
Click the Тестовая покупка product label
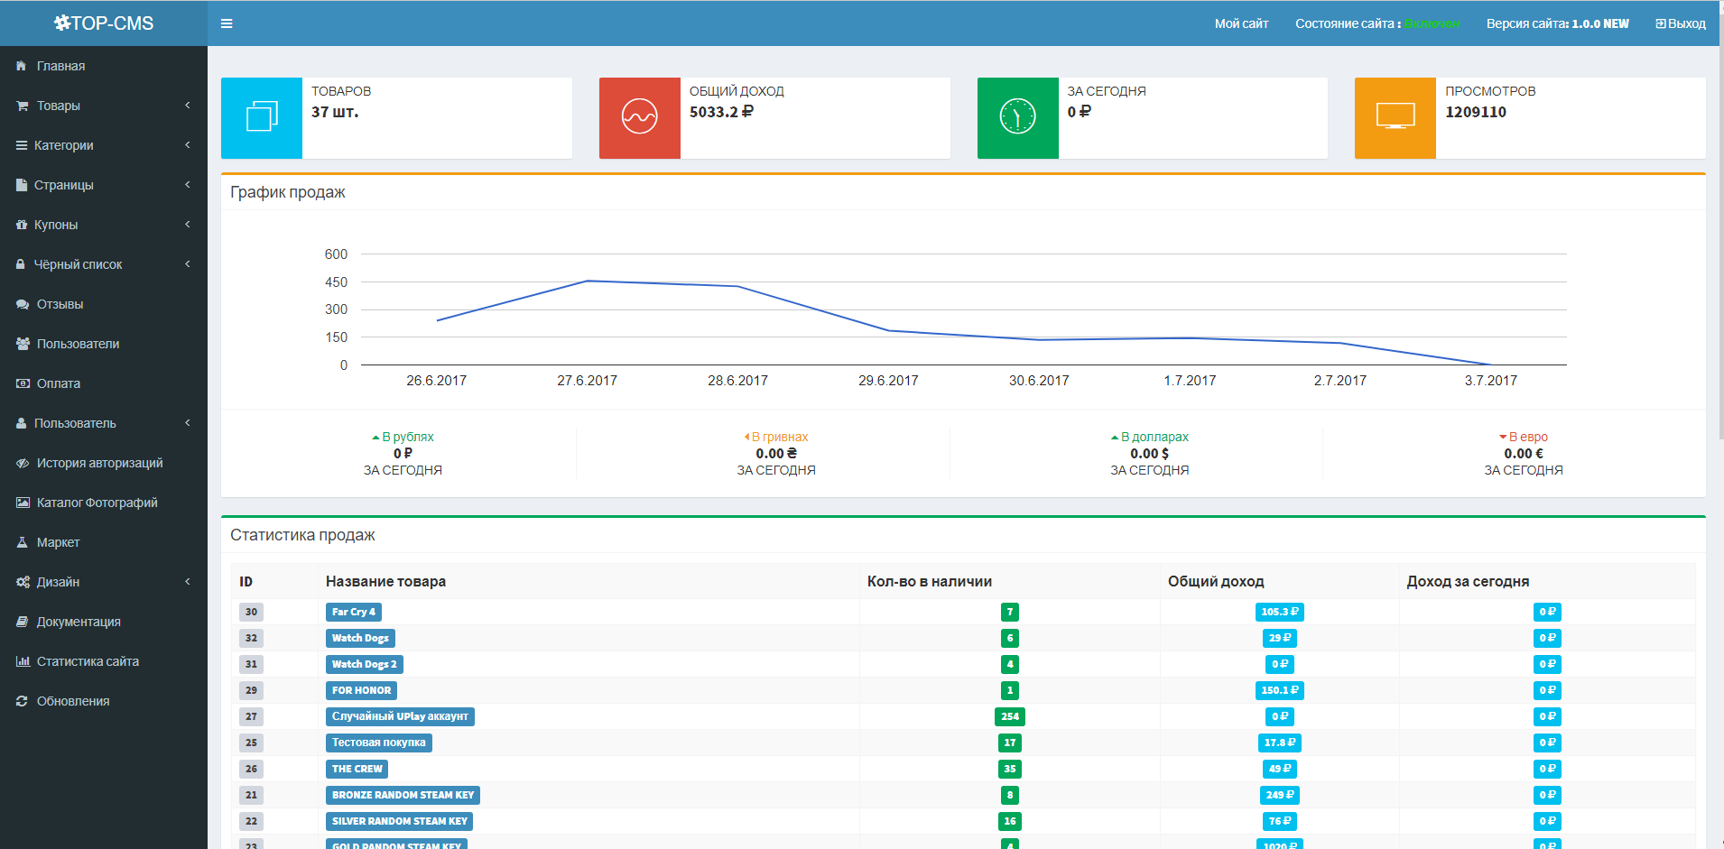(379, 743)
